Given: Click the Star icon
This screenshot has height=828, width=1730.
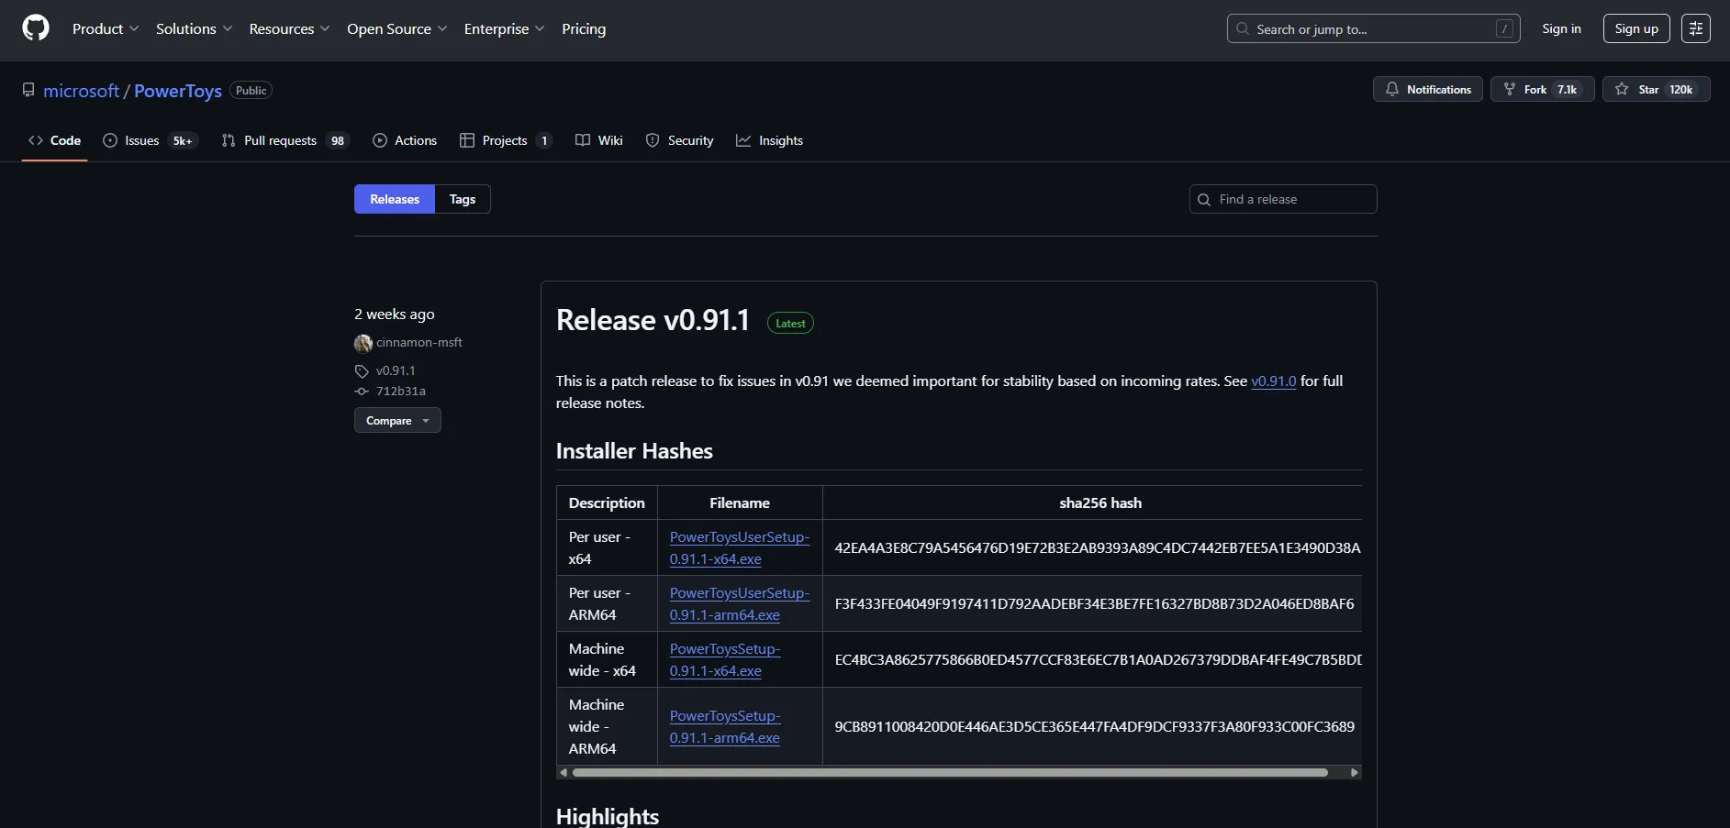Looking at the screenshot, I should (1622, 89).
